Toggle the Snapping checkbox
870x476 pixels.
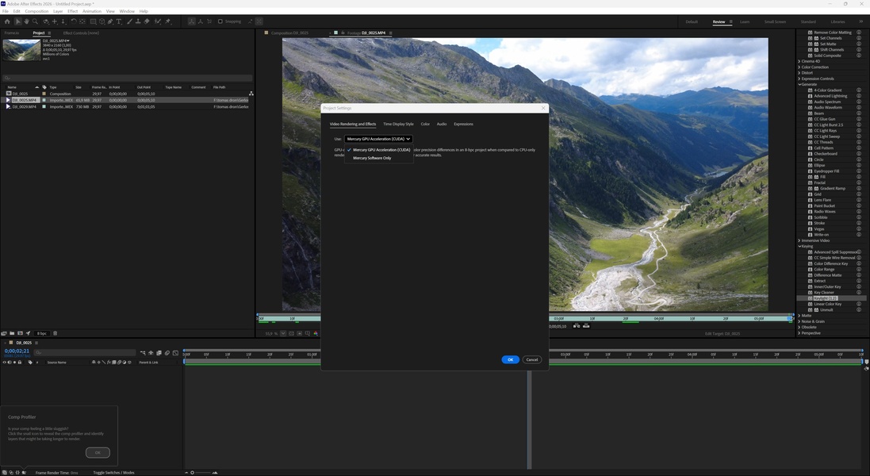coord(220,21)
